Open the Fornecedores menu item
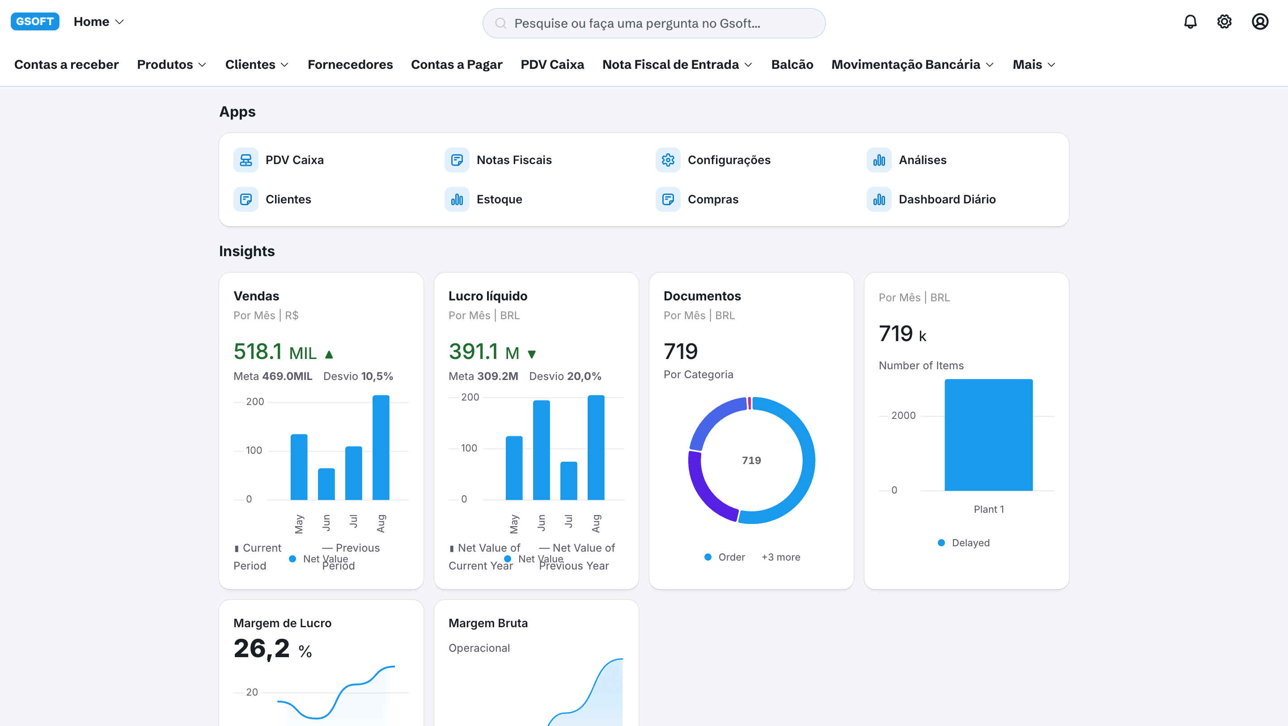Viewport: 1288px width, 726px height. (x=350, y=64)
